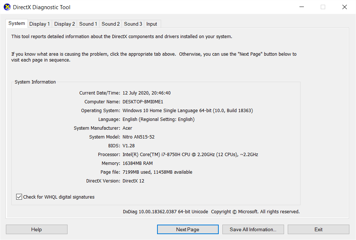Click the Exit button
Screen dimensions: 356x240
[x=319, y=229]
